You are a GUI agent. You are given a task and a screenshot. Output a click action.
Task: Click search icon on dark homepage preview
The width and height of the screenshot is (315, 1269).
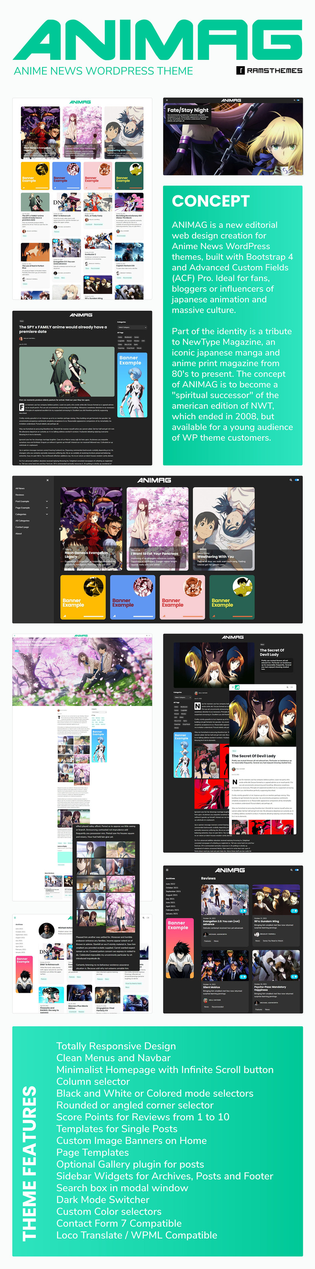click(x=291, y=480)
